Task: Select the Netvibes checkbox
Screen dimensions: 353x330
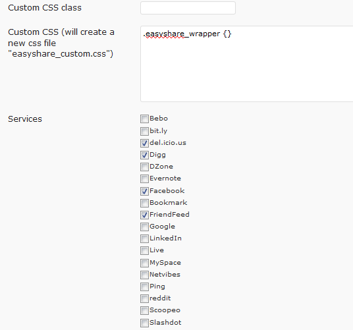Action: click(x=144, y=275)
